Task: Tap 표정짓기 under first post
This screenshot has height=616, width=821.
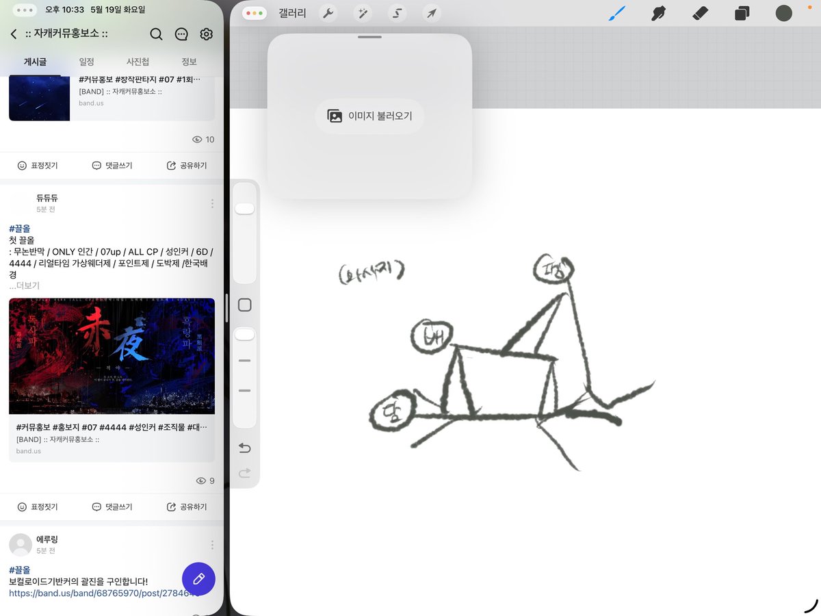Action: pos(38,166)
